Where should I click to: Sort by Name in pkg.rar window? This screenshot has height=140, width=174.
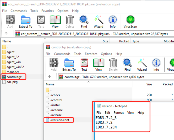(7, 41)
